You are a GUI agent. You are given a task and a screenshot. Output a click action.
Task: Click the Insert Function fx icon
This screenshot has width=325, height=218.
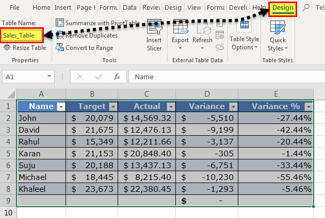tap(117, 77)
